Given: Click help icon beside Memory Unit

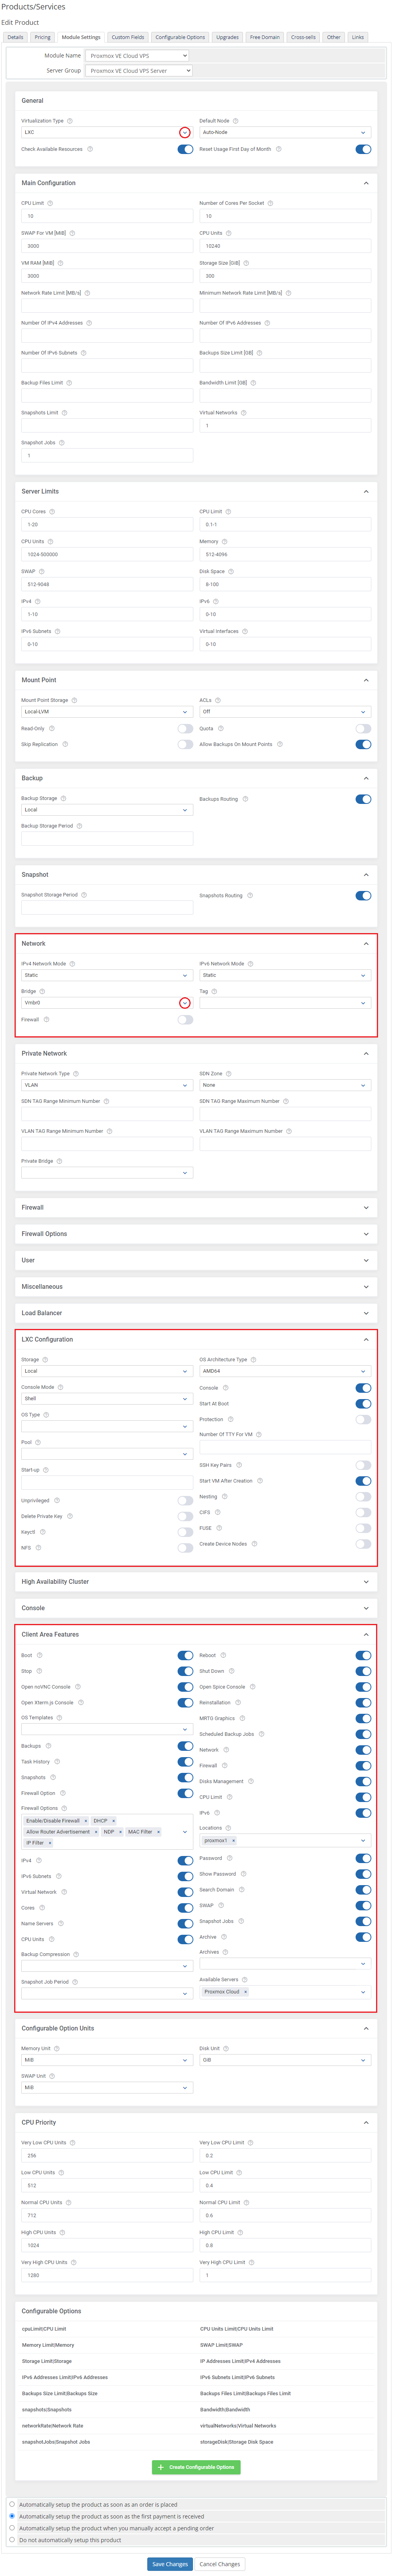Looking at the screenshot, I should click(57, 2049).
